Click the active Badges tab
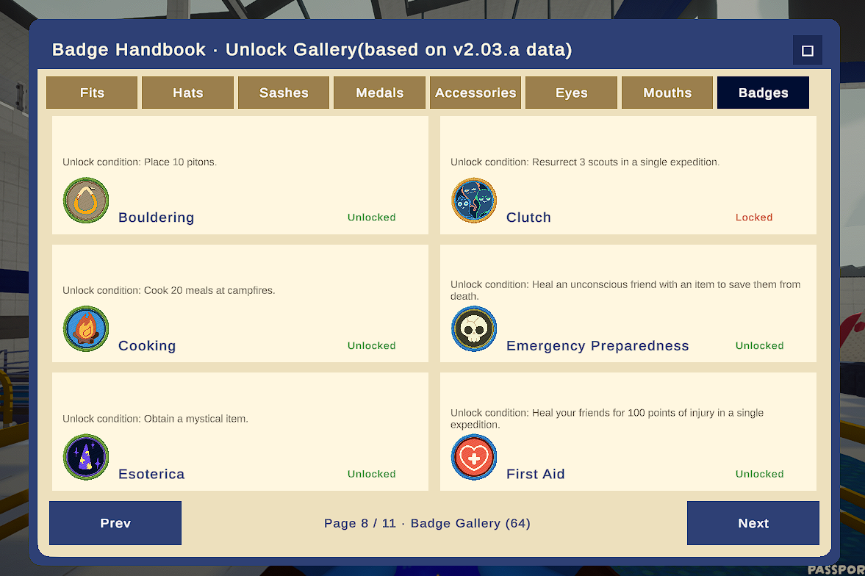The image size is (865, 576). [764, 93]
